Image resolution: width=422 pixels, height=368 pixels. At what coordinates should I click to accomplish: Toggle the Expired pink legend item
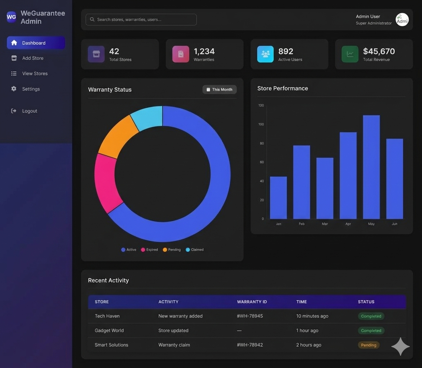point(149,250)
